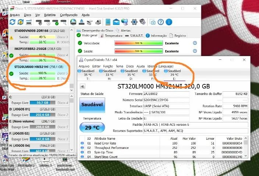This screenshot has height=176, width=259.
Task: Switch to the Informação tab
Action: pos(156,36)
